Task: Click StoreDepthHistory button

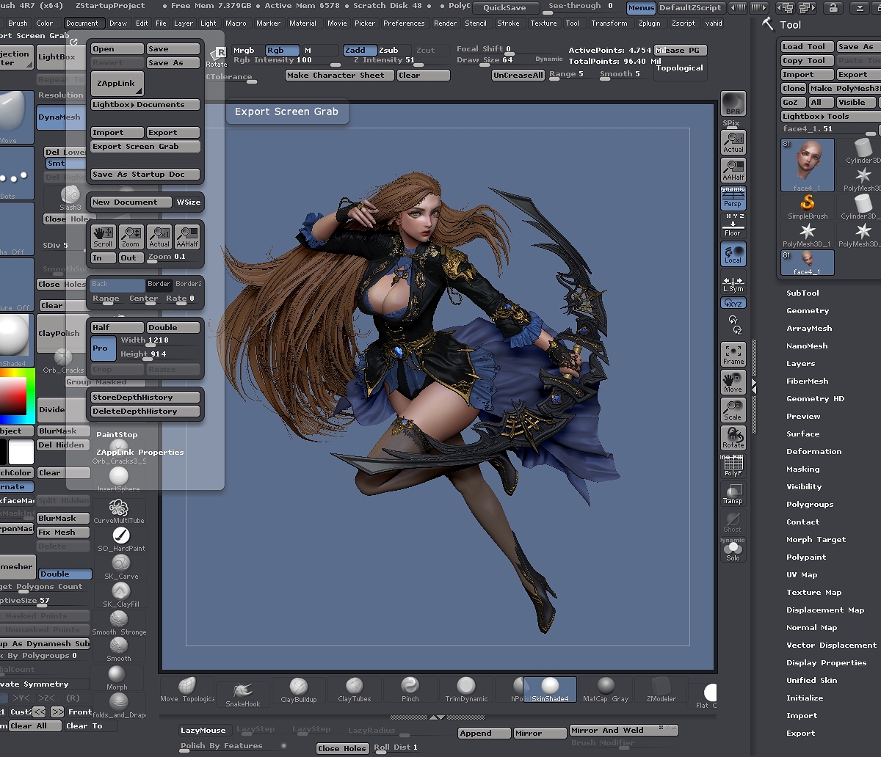Action: [x=145, y=398]
